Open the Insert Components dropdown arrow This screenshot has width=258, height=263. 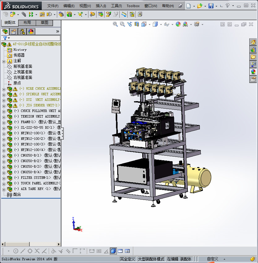(18, 15)
